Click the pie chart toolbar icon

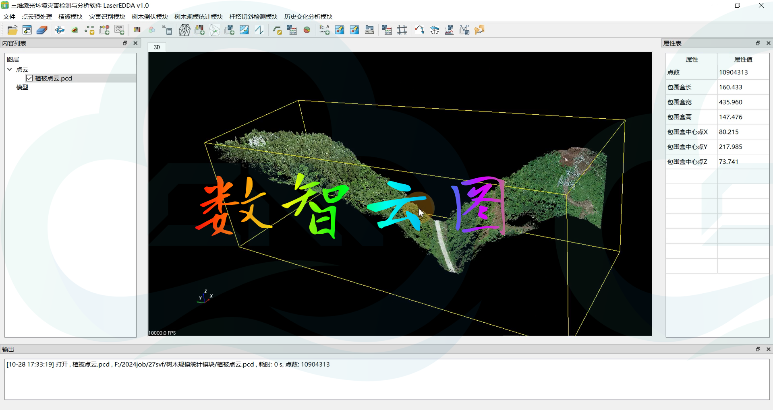pyautogui.click(x=307, y=30)
